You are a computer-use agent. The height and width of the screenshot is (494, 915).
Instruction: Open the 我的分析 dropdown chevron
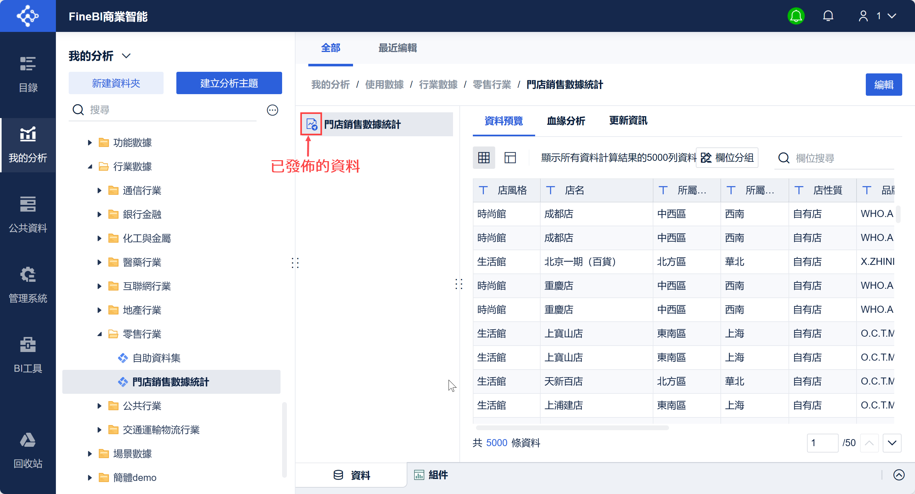(126, 56)
